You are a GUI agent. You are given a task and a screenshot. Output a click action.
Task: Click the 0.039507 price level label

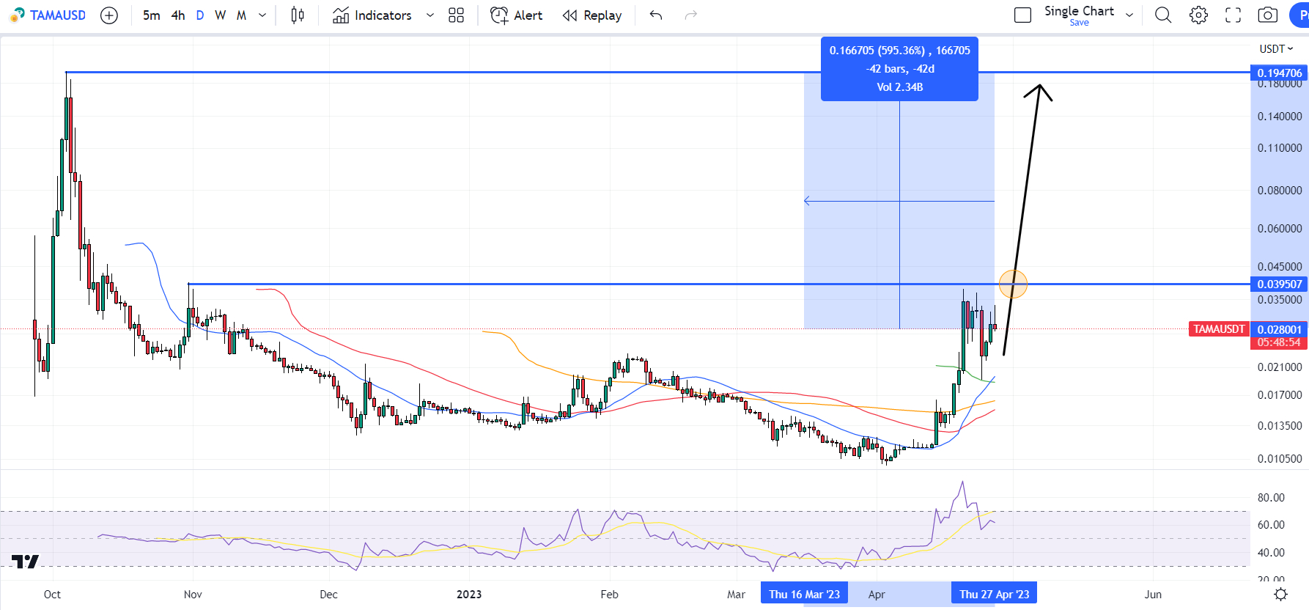point(1280,284)
